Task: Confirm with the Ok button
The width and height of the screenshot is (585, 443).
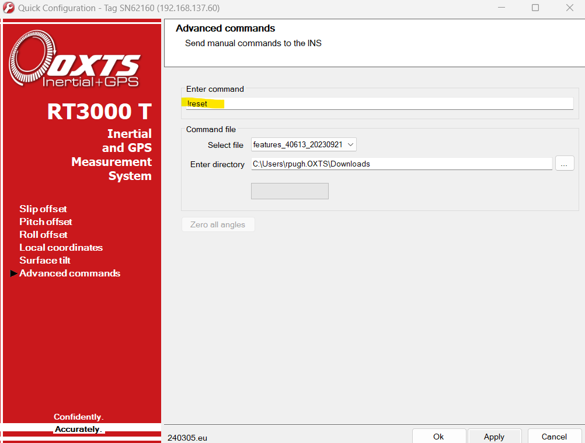Action: (x=439, y=437)
